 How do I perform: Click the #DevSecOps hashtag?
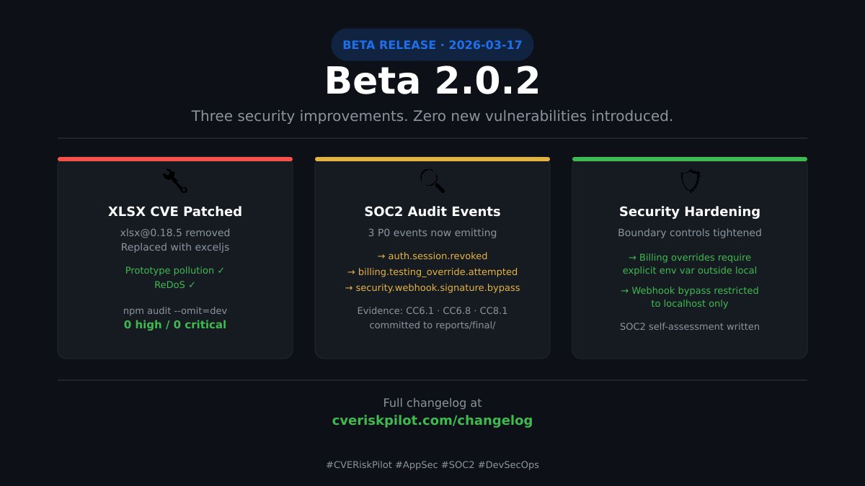coord(508,465)
